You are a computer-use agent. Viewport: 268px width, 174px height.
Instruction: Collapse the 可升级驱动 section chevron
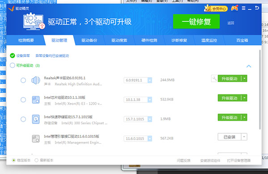point(249,66)
